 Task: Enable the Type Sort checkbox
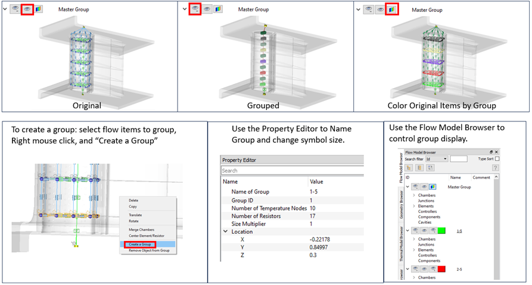[497, 159]
